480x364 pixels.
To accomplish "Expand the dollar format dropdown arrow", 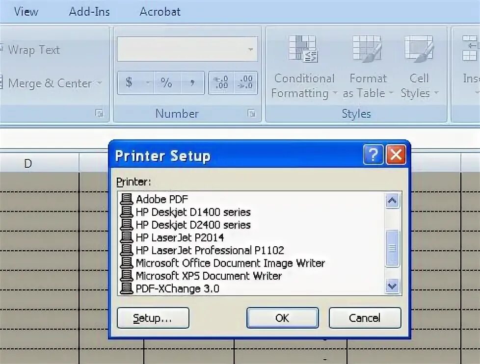I will click(148, 83).
